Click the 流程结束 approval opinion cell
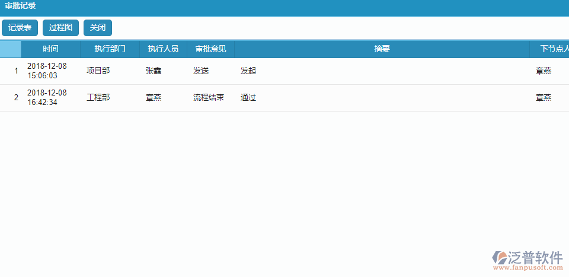 pyautogui.click(x=209, y=98)
